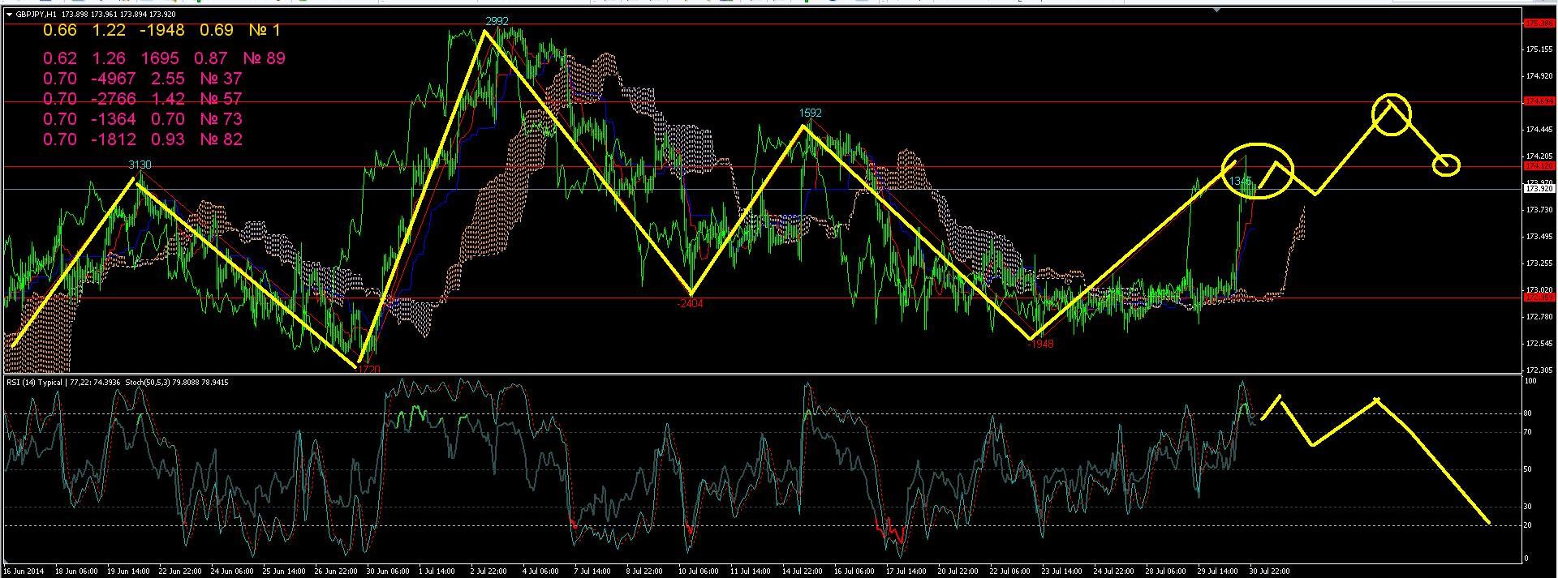Click the -2404 swing low label

[690, 304]
